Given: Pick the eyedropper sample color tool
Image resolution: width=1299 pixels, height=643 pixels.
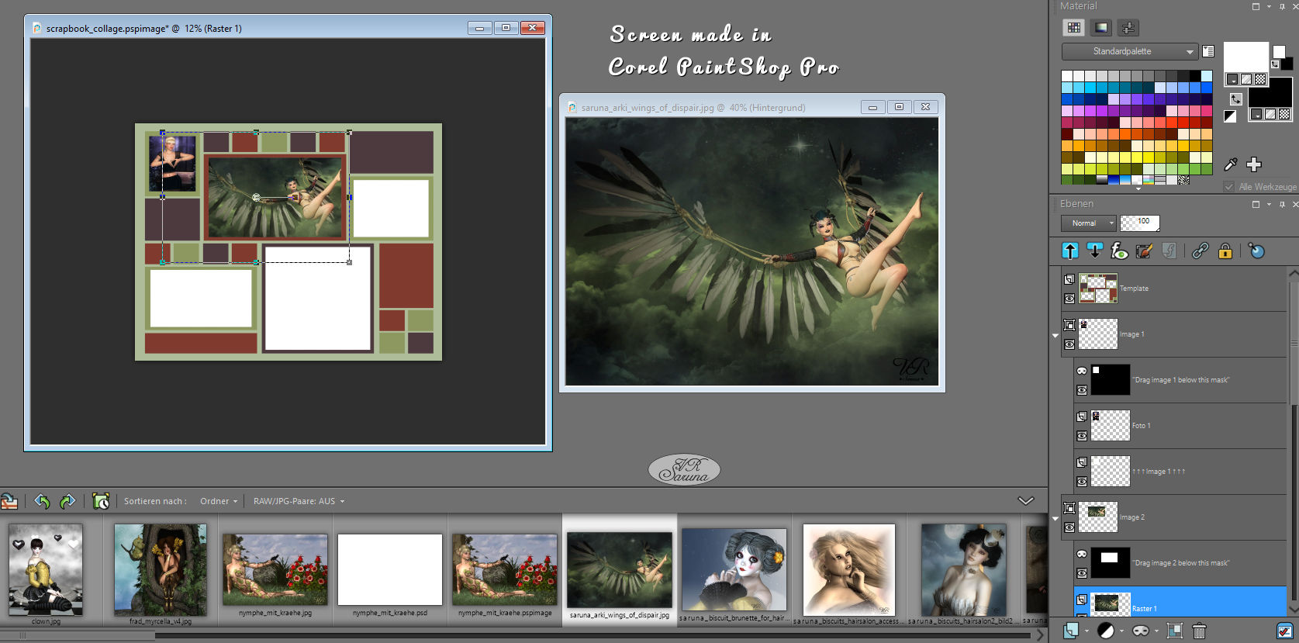Looking at the screenshot, I should coord(1231,164).
